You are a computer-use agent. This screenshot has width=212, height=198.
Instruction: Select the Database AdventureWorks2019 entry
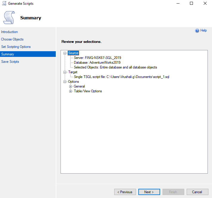coord(97,63)
